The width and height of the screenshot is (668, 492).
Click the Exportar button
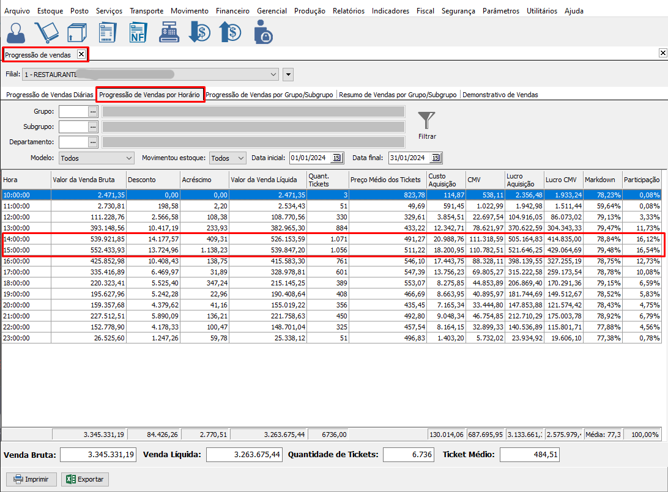pos(85,479)
